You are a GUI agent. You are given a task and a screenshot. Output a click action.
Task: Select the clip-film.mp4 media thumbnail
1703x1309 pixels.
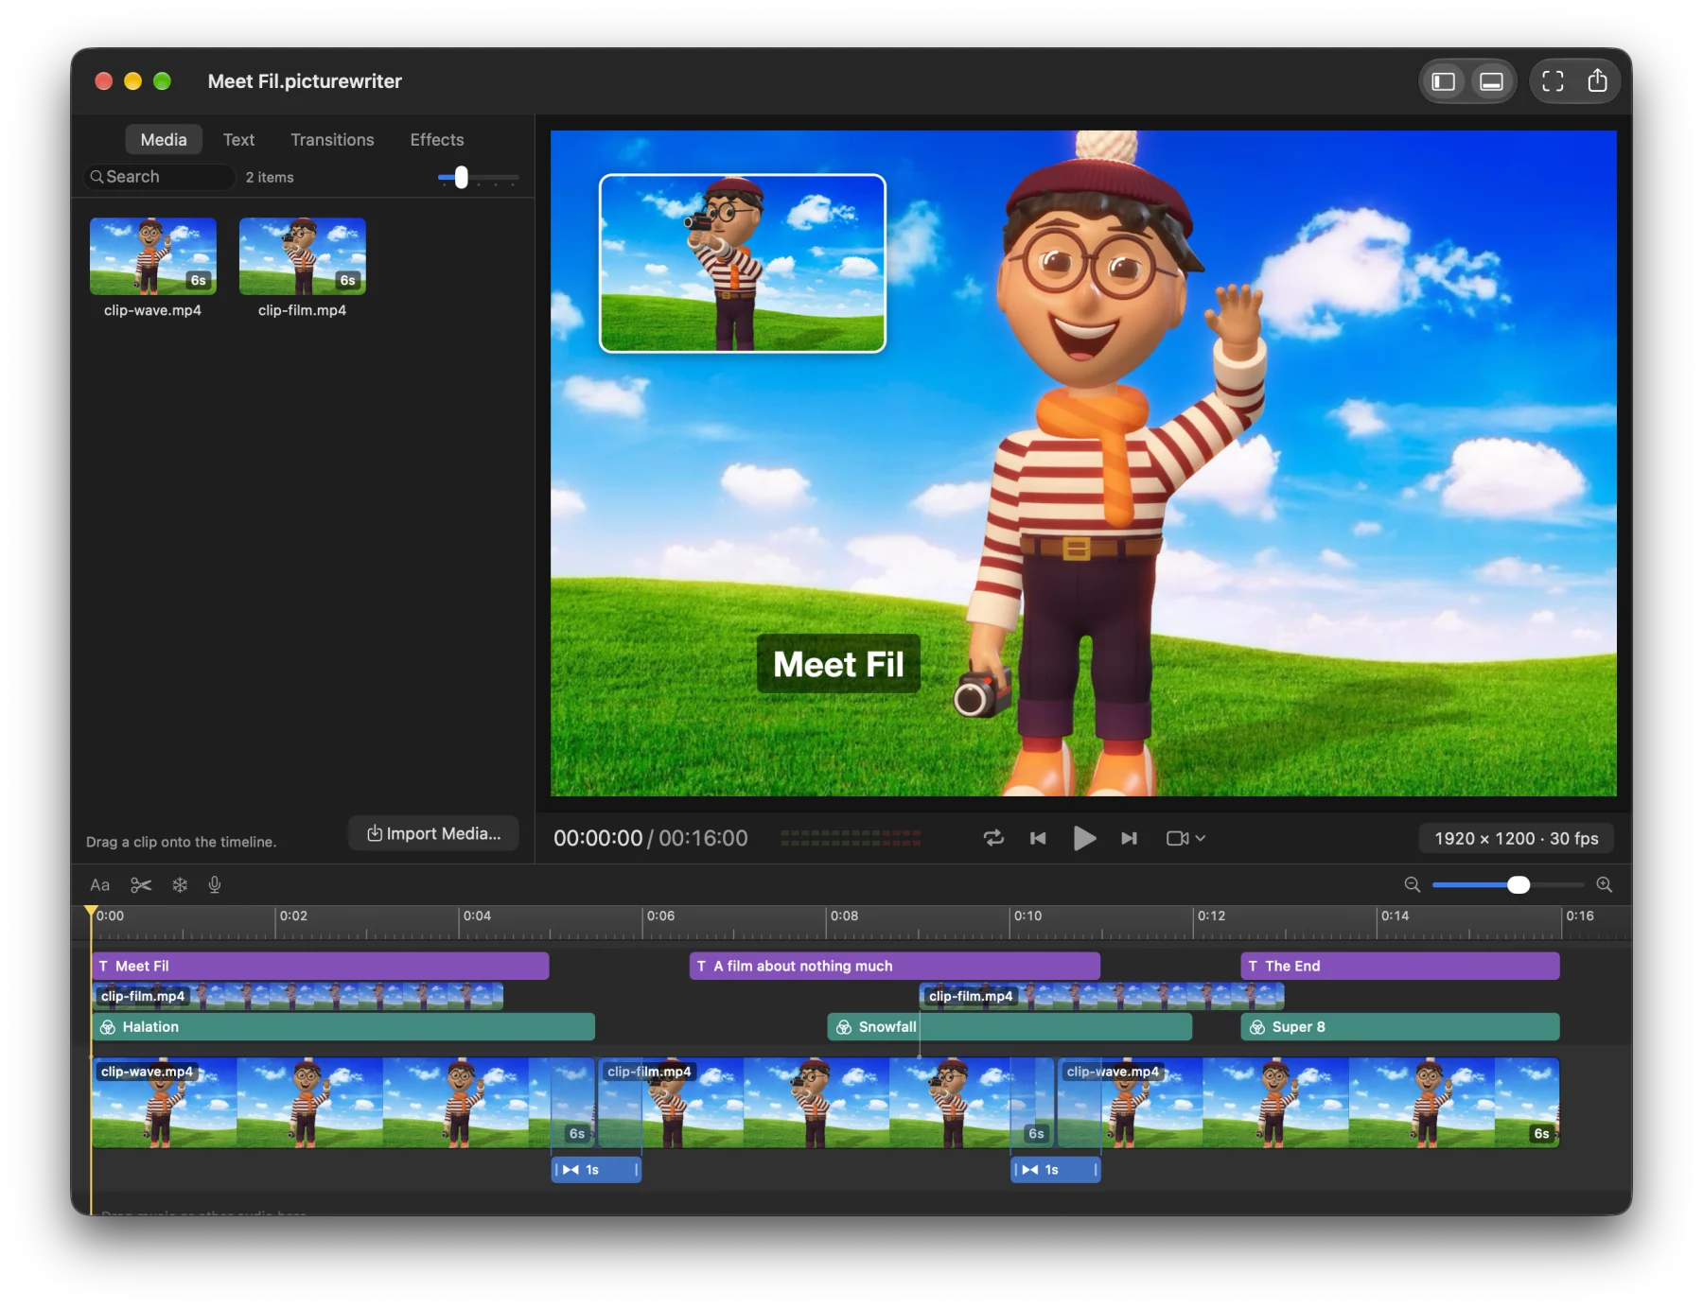[303, 256]
